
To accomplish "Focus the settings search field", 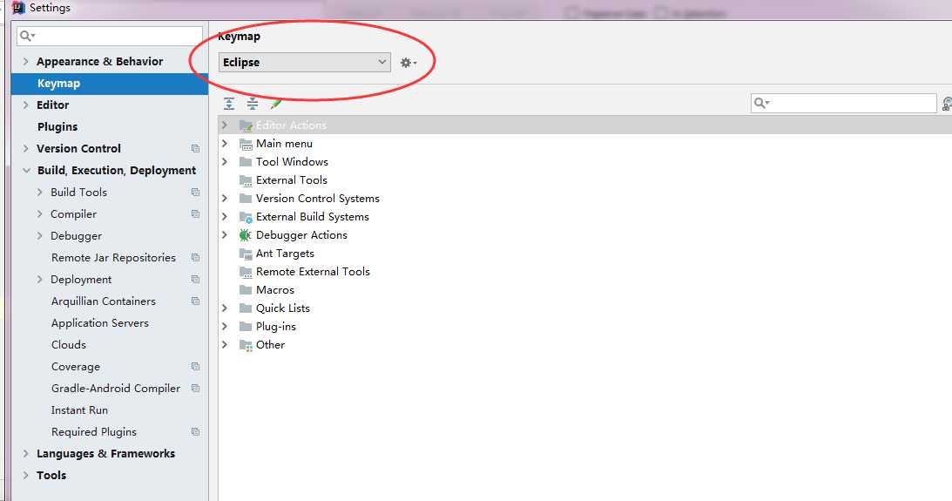I will [x=110, y=37].
